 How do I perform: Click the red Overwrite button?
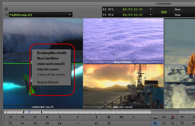click(173, 117)
